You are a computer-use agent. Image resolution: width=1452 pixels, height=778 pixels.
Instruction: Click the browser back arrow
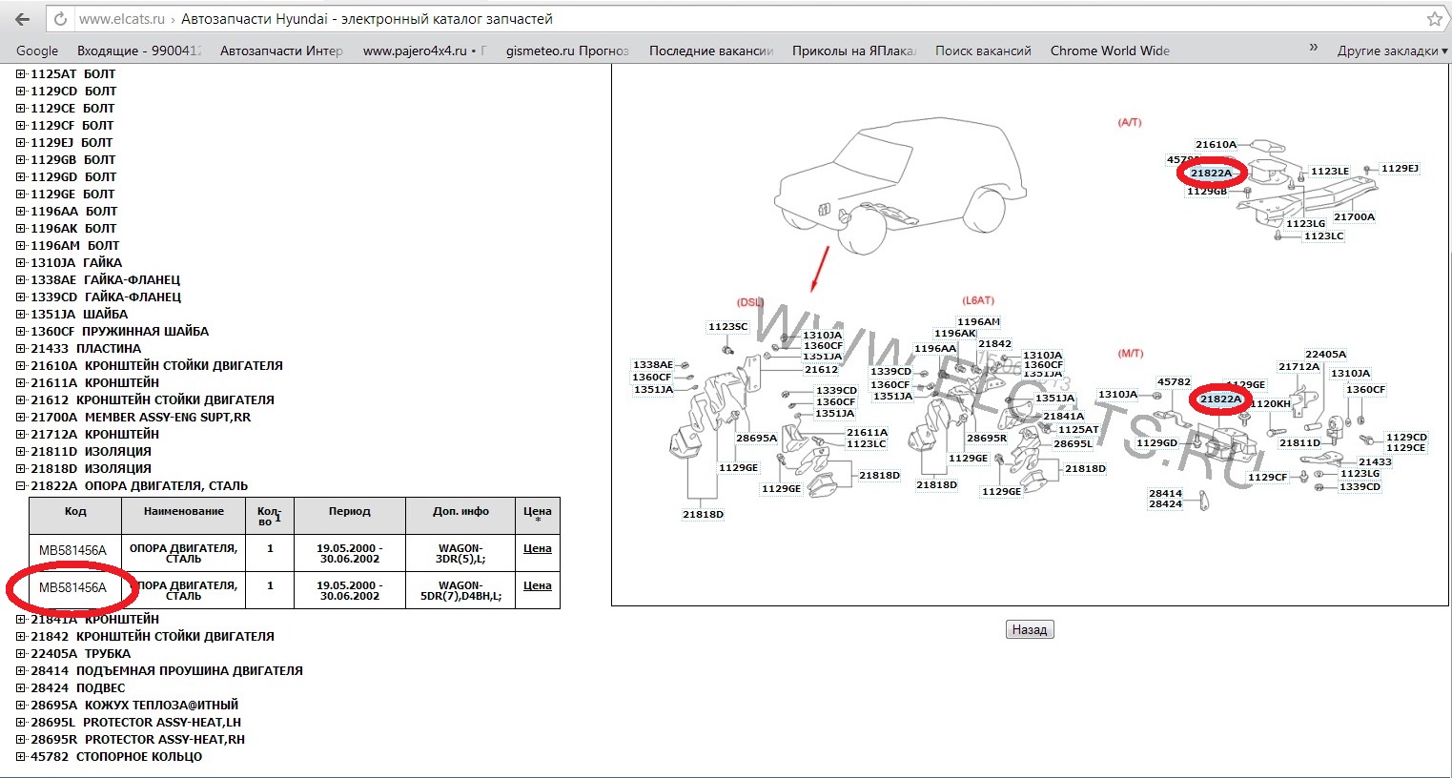click(22, 19)
